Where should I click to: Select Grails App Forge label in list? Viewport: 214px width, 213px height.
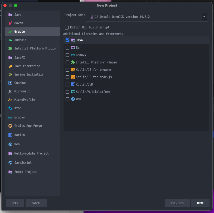(28, 126)
